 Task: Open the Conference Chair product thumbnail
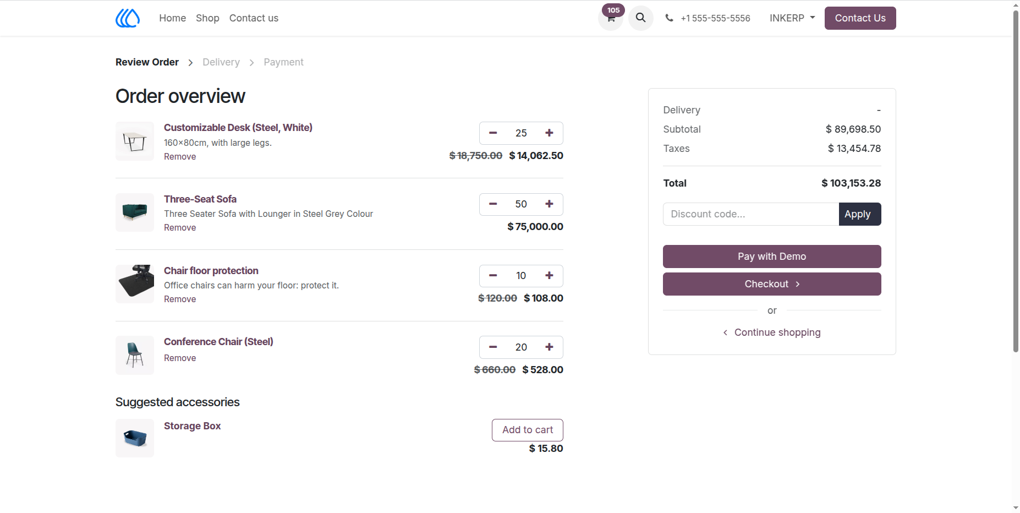[x=135, y=356]
